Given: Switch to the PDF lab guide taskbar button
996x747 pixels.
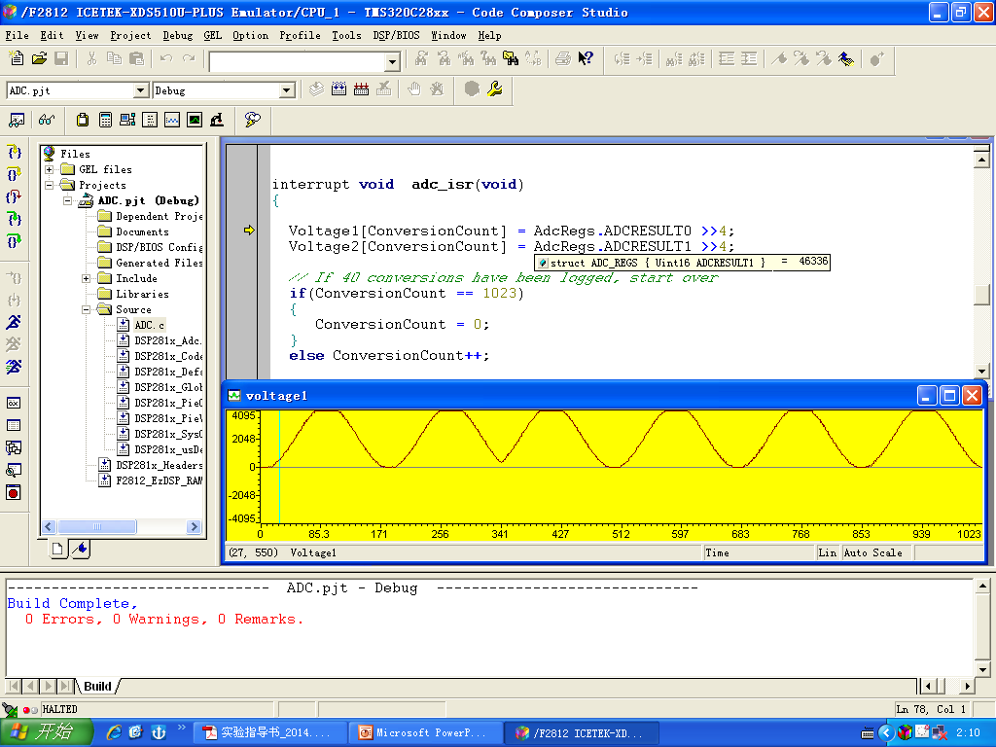Looking at the screenshot, I should 269,732.
